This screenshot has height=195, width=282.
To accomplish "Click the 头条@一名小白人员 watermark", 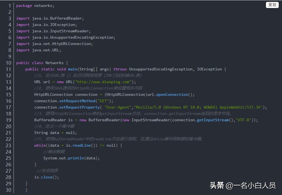I will (x=243, y=186).
